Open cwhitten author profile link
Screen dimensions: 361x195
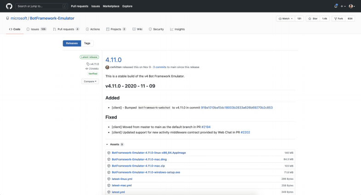tap(116, 67)
